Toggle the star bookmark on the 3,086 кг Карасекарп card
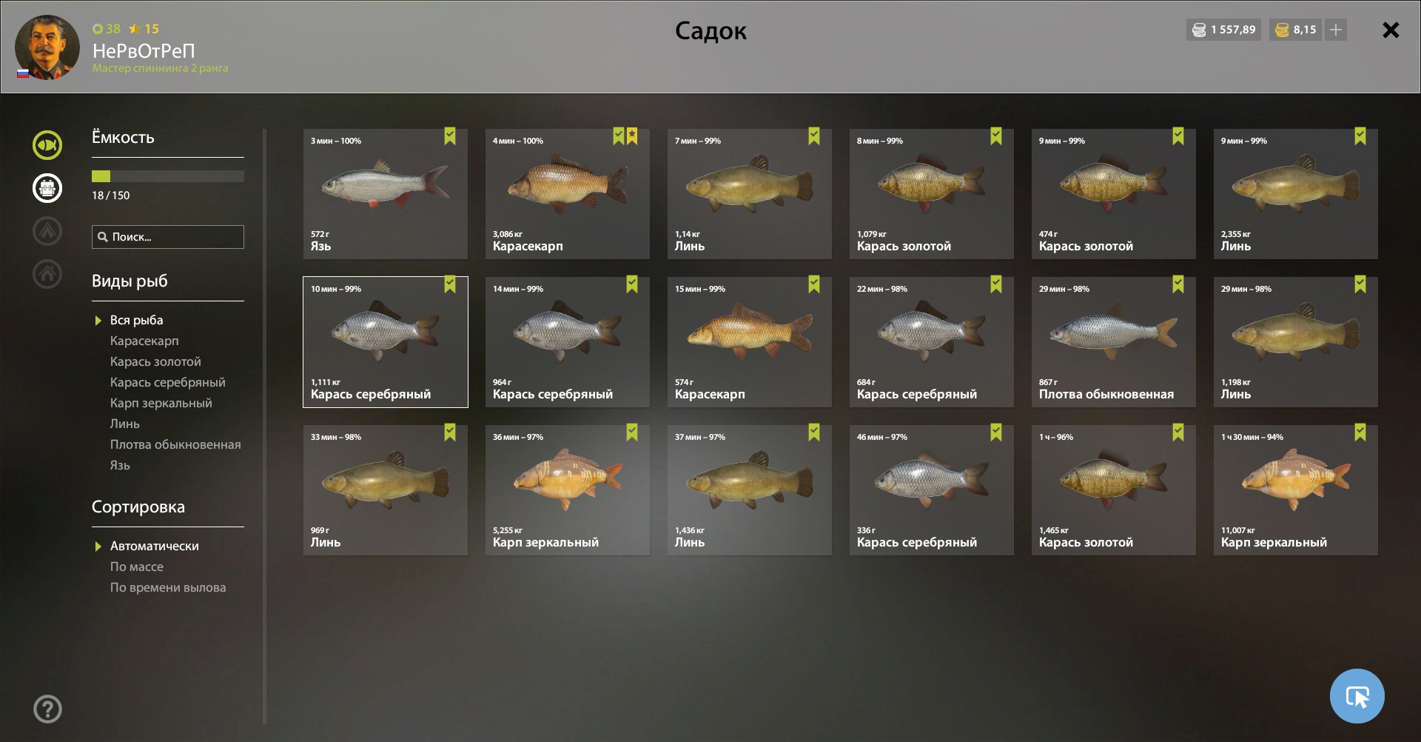 (632, 136)
